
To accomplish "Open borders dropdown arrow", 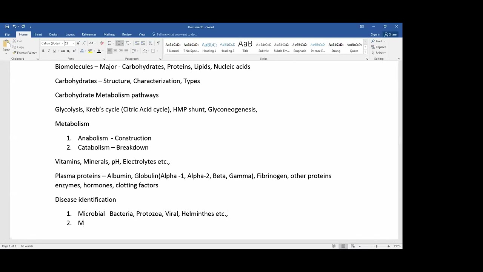I will point(157,51).
